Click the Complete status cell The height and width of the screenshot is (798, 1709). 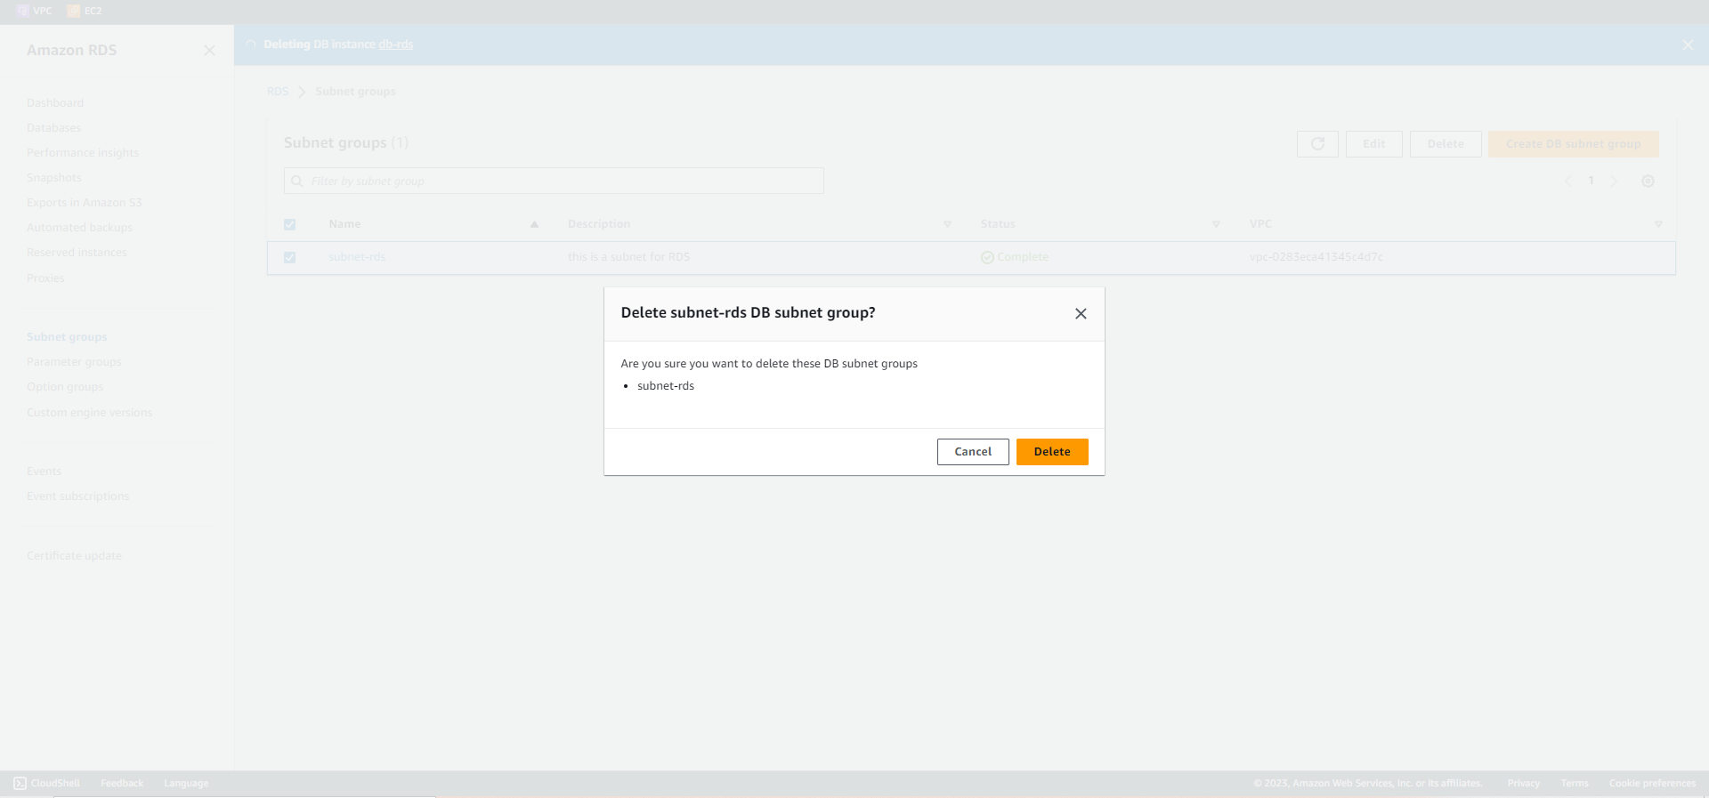click(x=1015, y=257)
